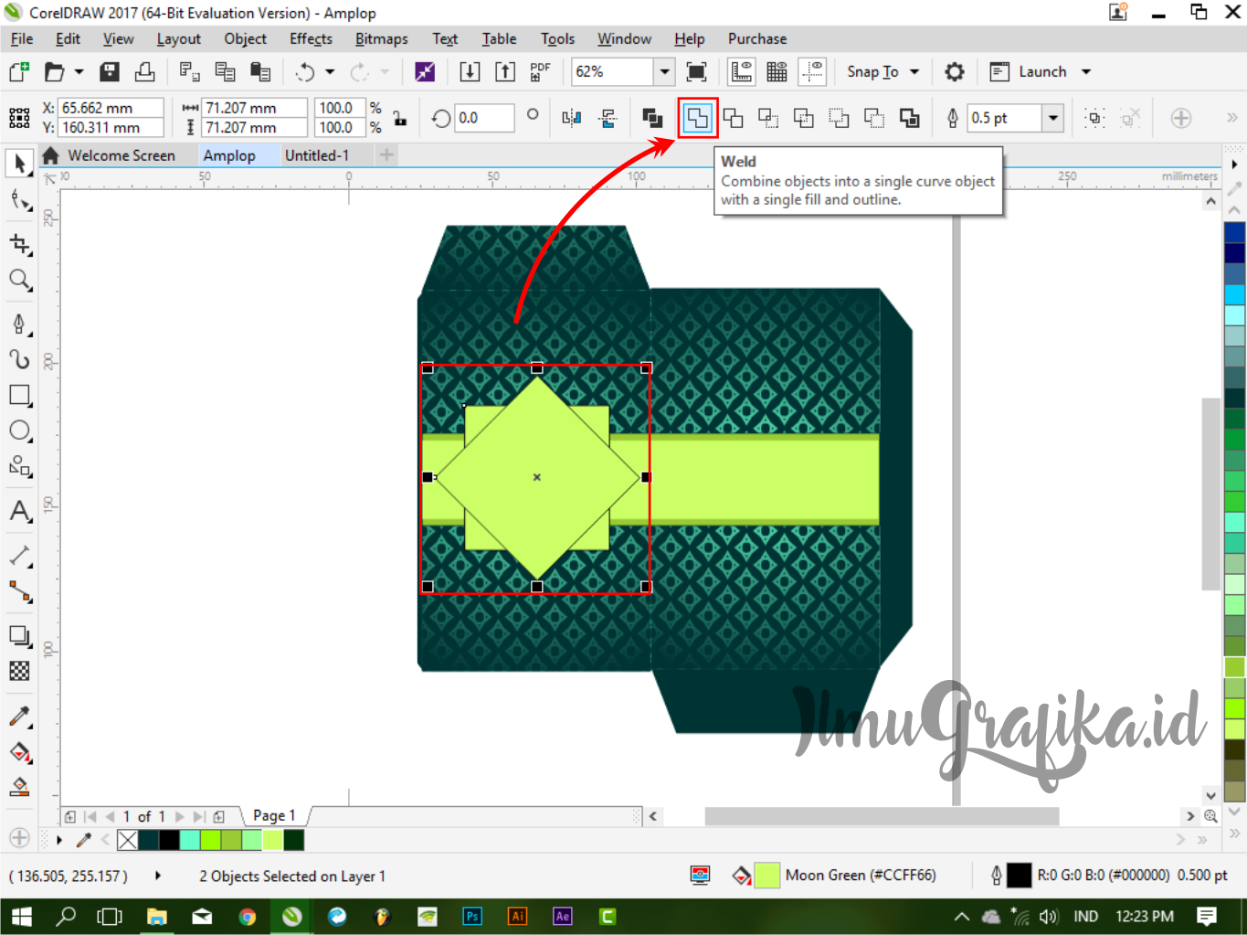
Task: Open the Layout menu
Action: click(x=178, y=38)
